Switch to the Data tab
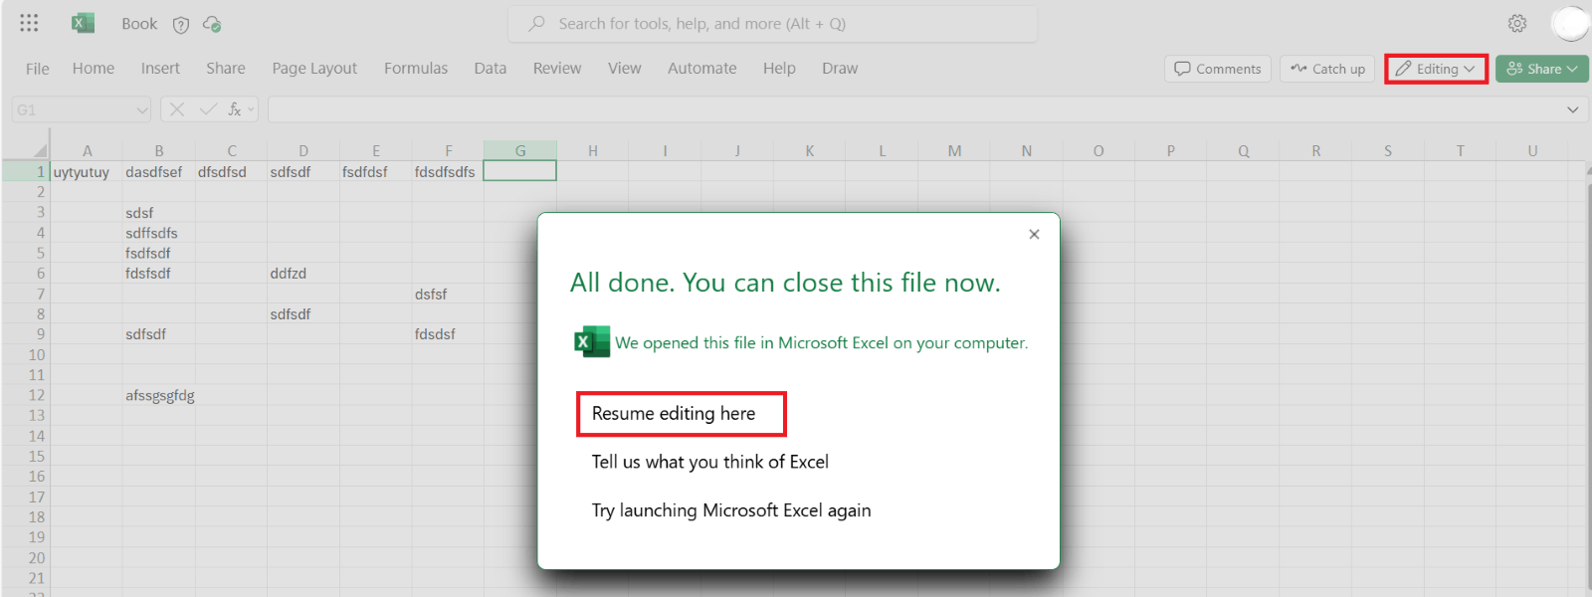The width and height of the screenshot is (1592, 597). (491, 69)
